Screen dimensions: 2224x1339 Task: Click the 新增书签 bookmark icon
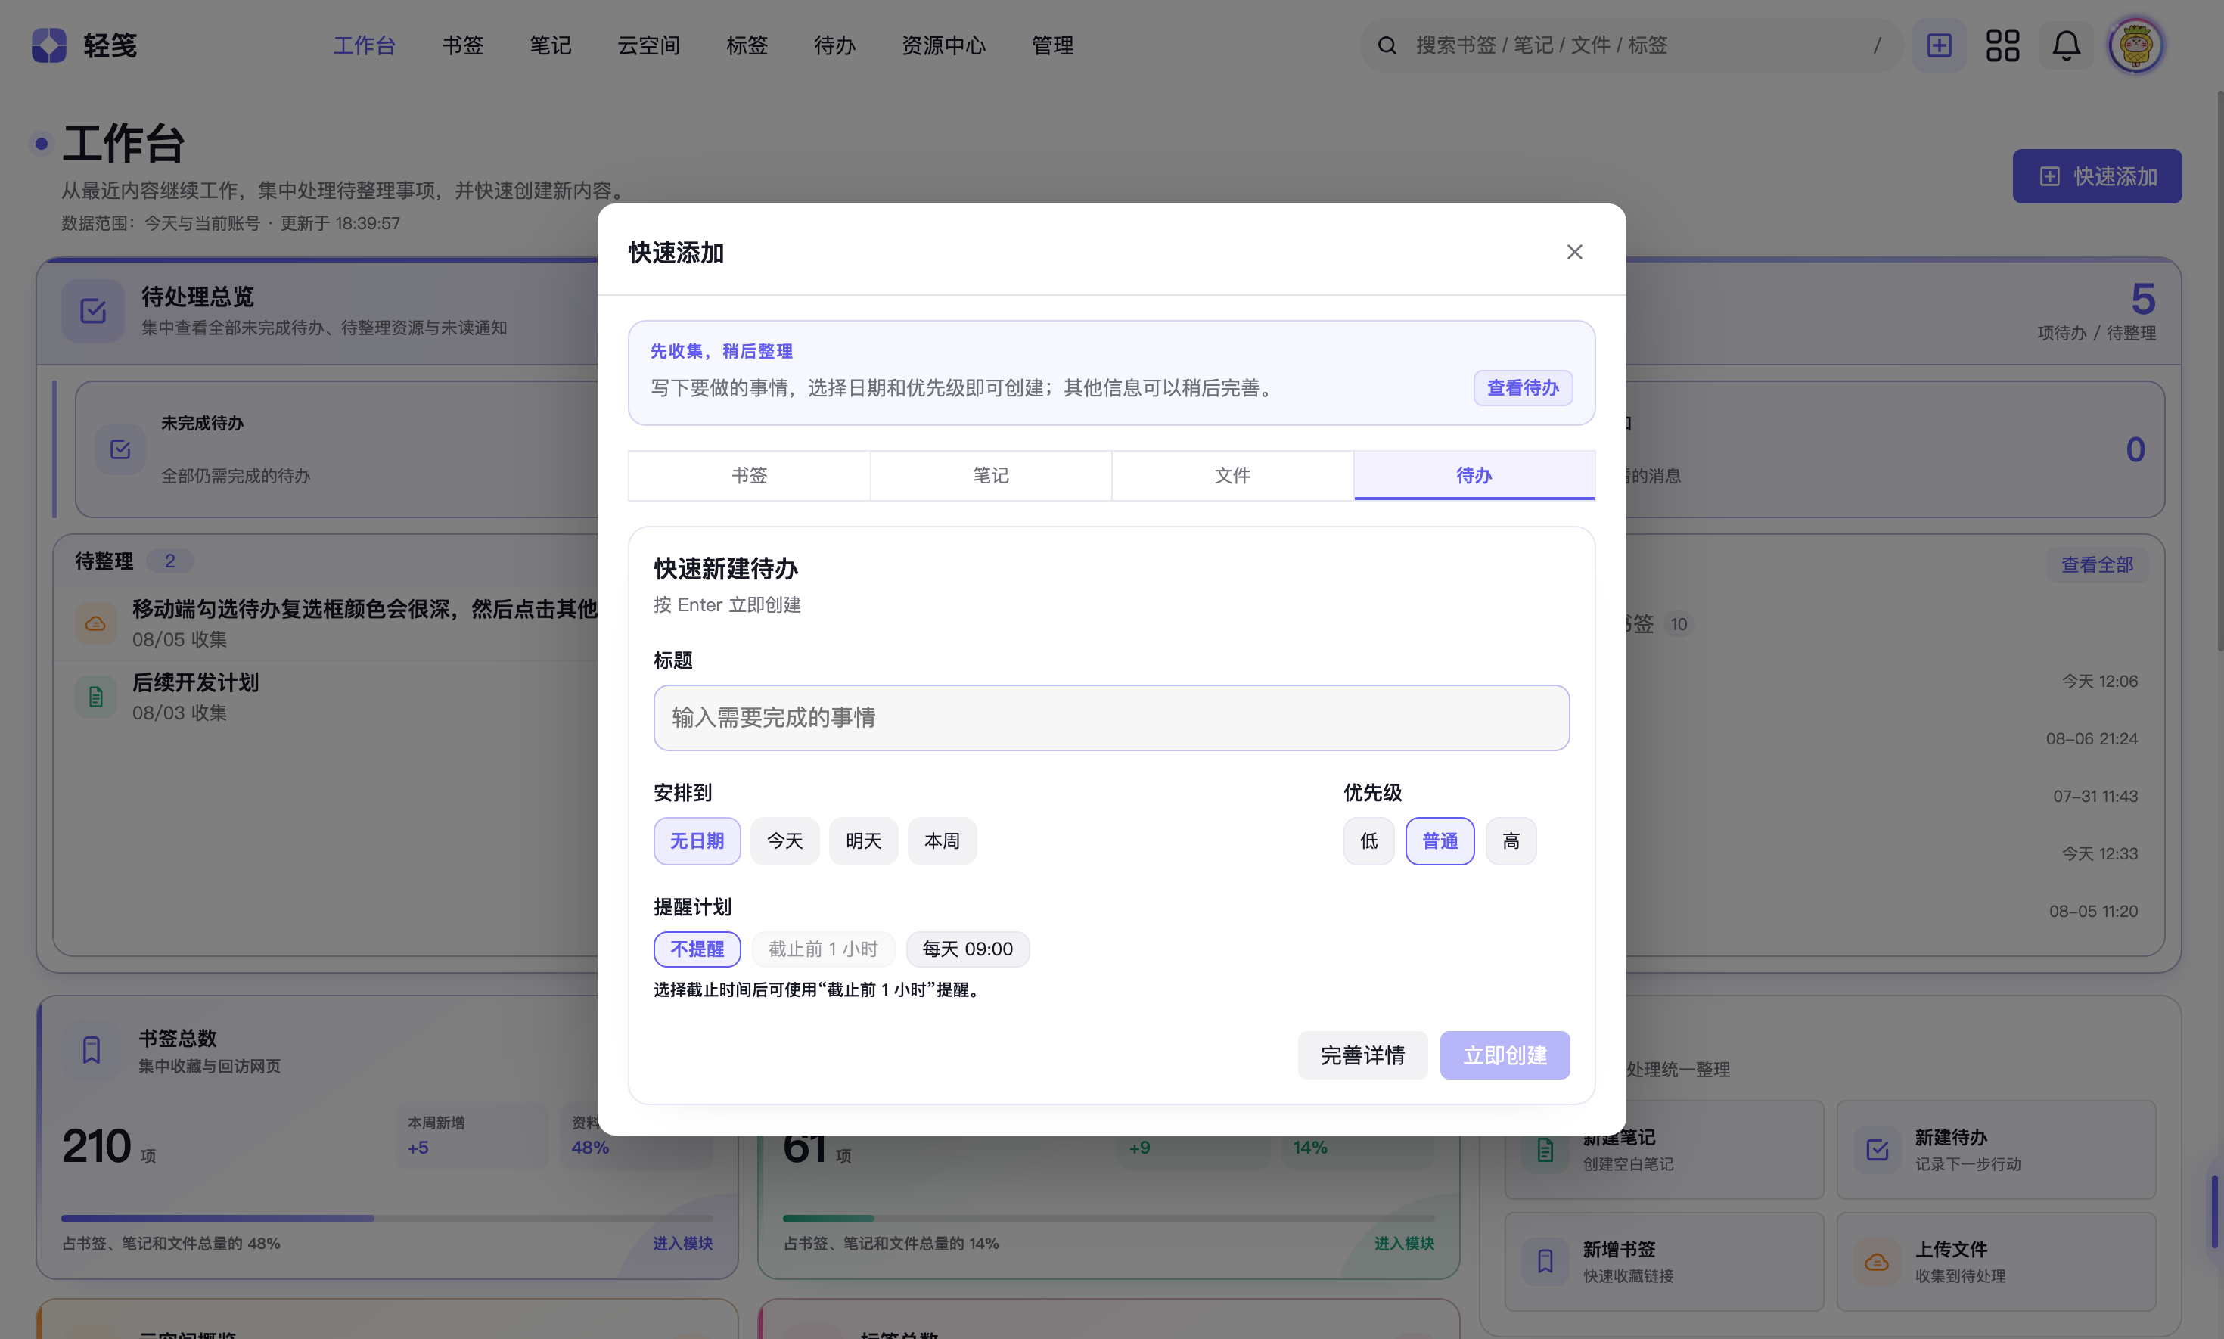pyautogui.click(x=1545, y=1261)
